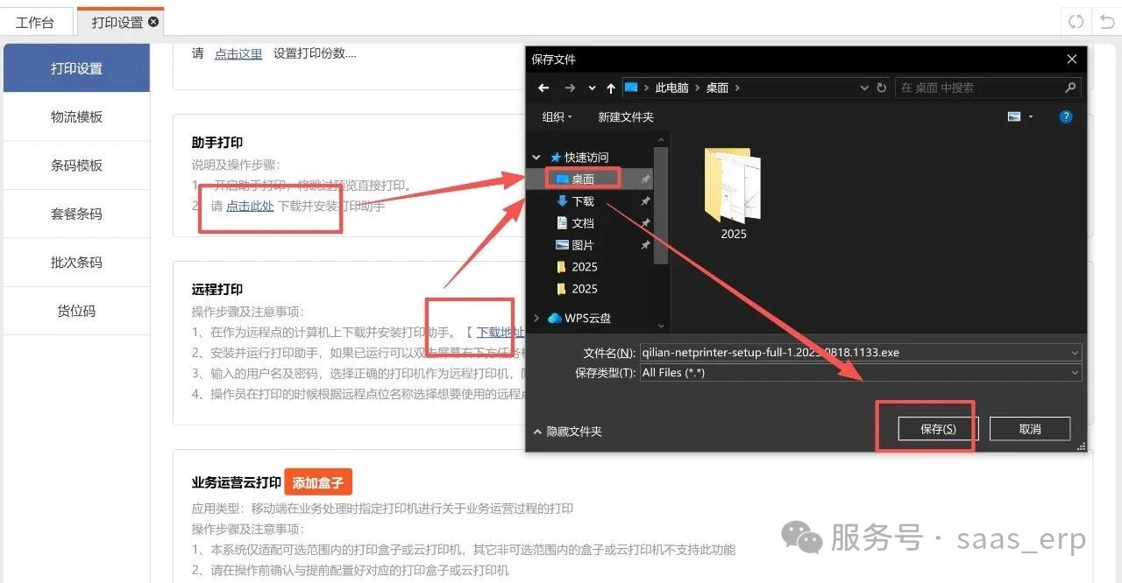Screen dimensions: 1122x583
Task: Close the 打印设置 tab with its x icon
Action: [153, 22]
